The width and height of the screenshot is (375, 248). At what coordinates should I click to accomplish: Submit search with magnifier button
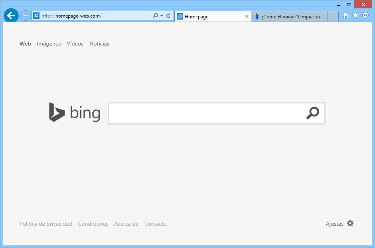click(313, 113)
